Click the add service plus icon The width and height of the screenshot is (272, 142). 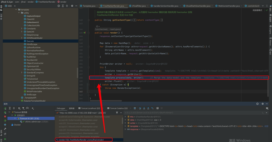pyautogui.click(x=32, y=108)
